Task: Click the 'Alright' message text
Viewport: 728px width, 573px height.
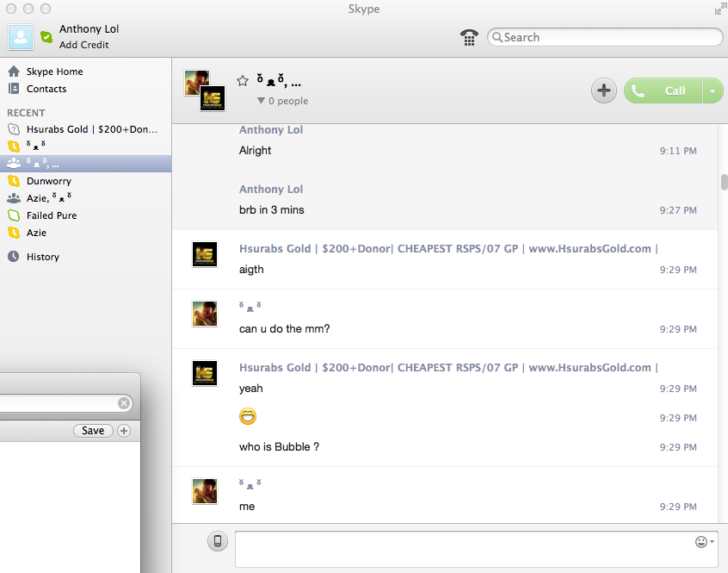Action: click(x=255, y=151)
